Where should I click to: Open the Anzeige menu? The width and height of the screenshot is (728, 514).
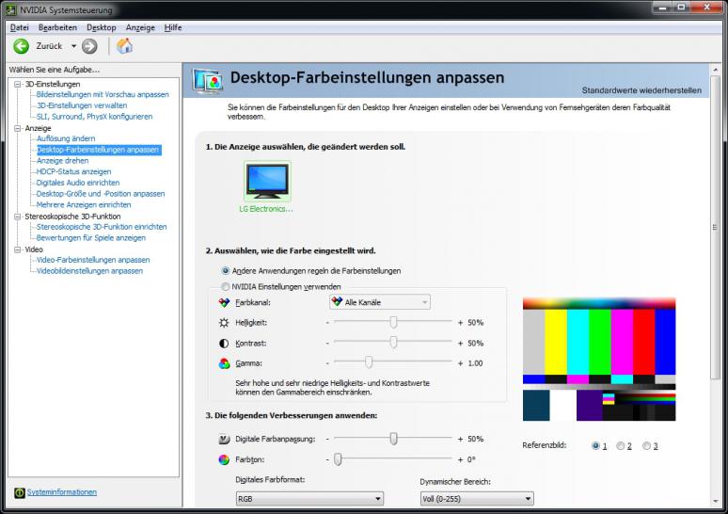140,27
